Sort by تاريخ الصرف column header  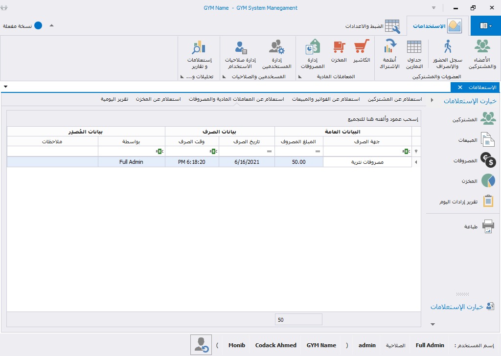coord(247,141)
